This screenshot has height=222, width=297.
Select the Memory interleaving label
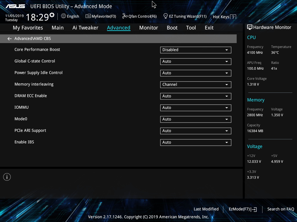(x=34, y=84)
